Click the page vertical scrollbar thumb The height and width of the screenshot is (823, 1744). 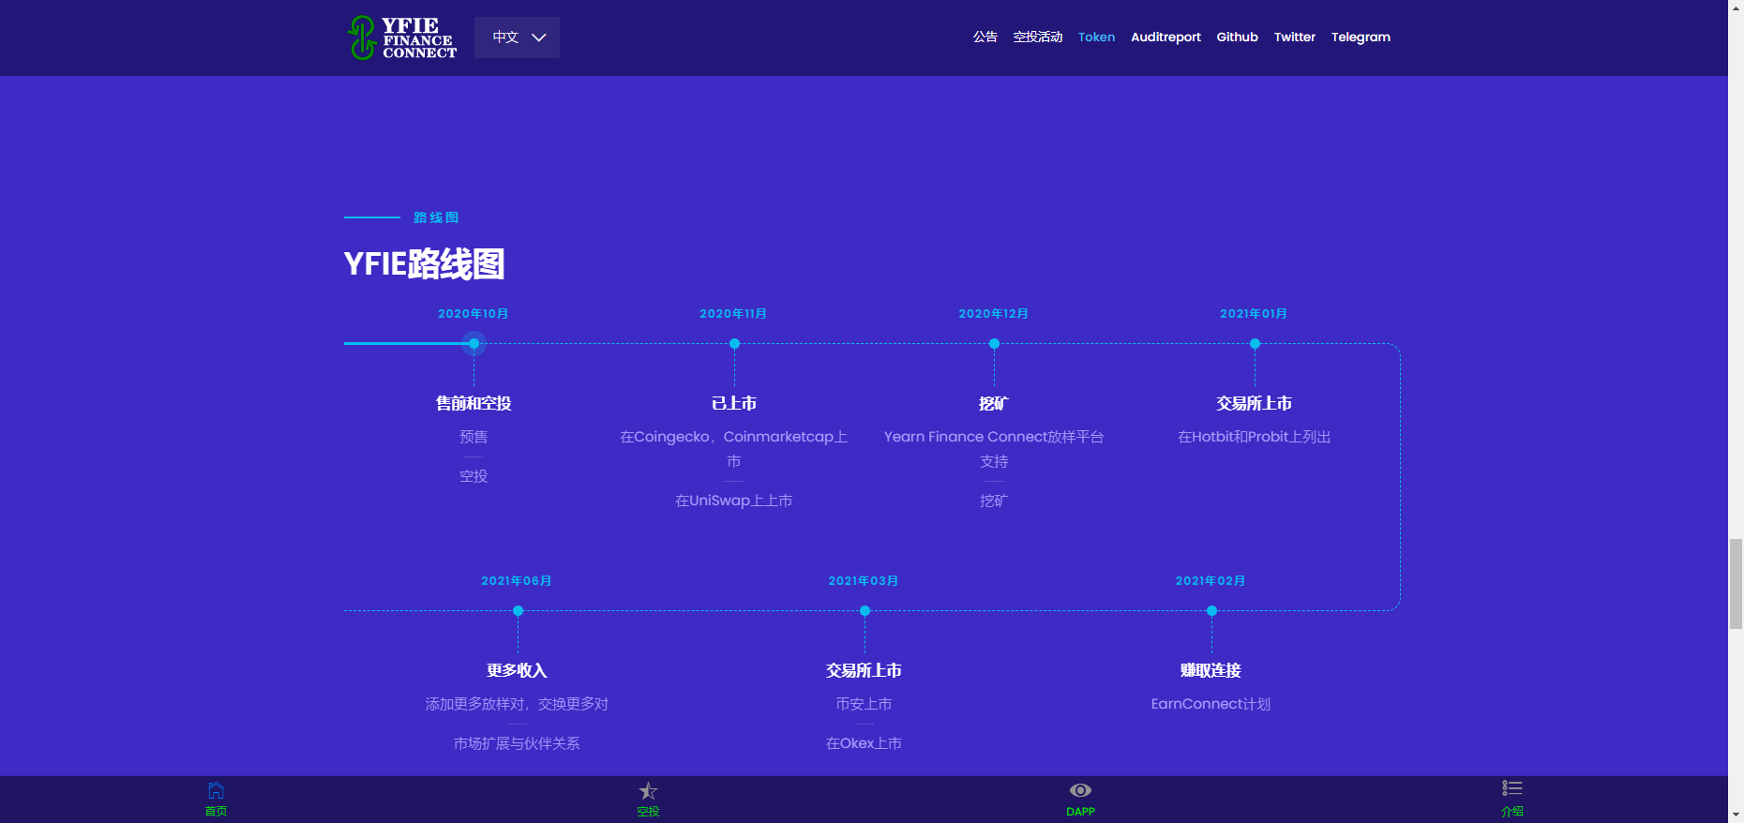tap(1736, 583)
